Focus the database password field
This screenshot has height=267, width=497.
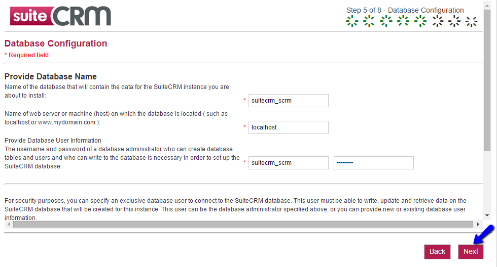(x=374, y=163)
